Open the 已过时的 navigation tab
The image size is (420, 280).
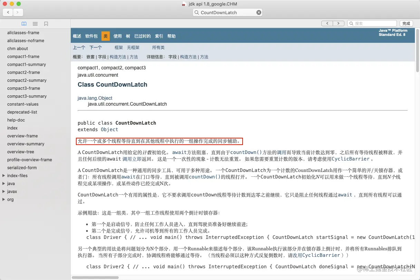point(143,36)
